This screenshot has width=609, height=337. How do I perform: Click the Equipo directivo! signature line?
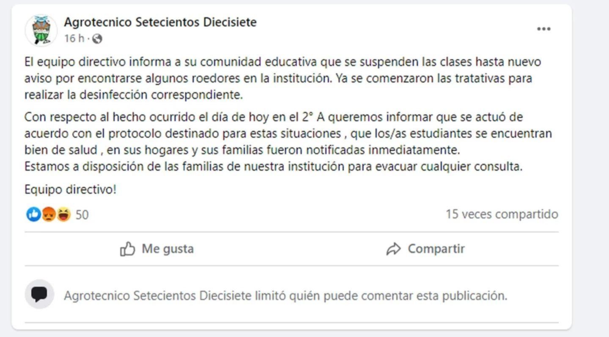click(x=70, y=189)
